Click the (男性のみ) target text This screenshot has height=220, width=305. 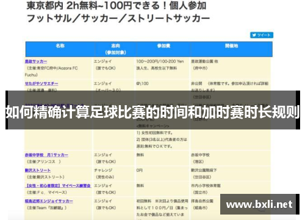105,177
